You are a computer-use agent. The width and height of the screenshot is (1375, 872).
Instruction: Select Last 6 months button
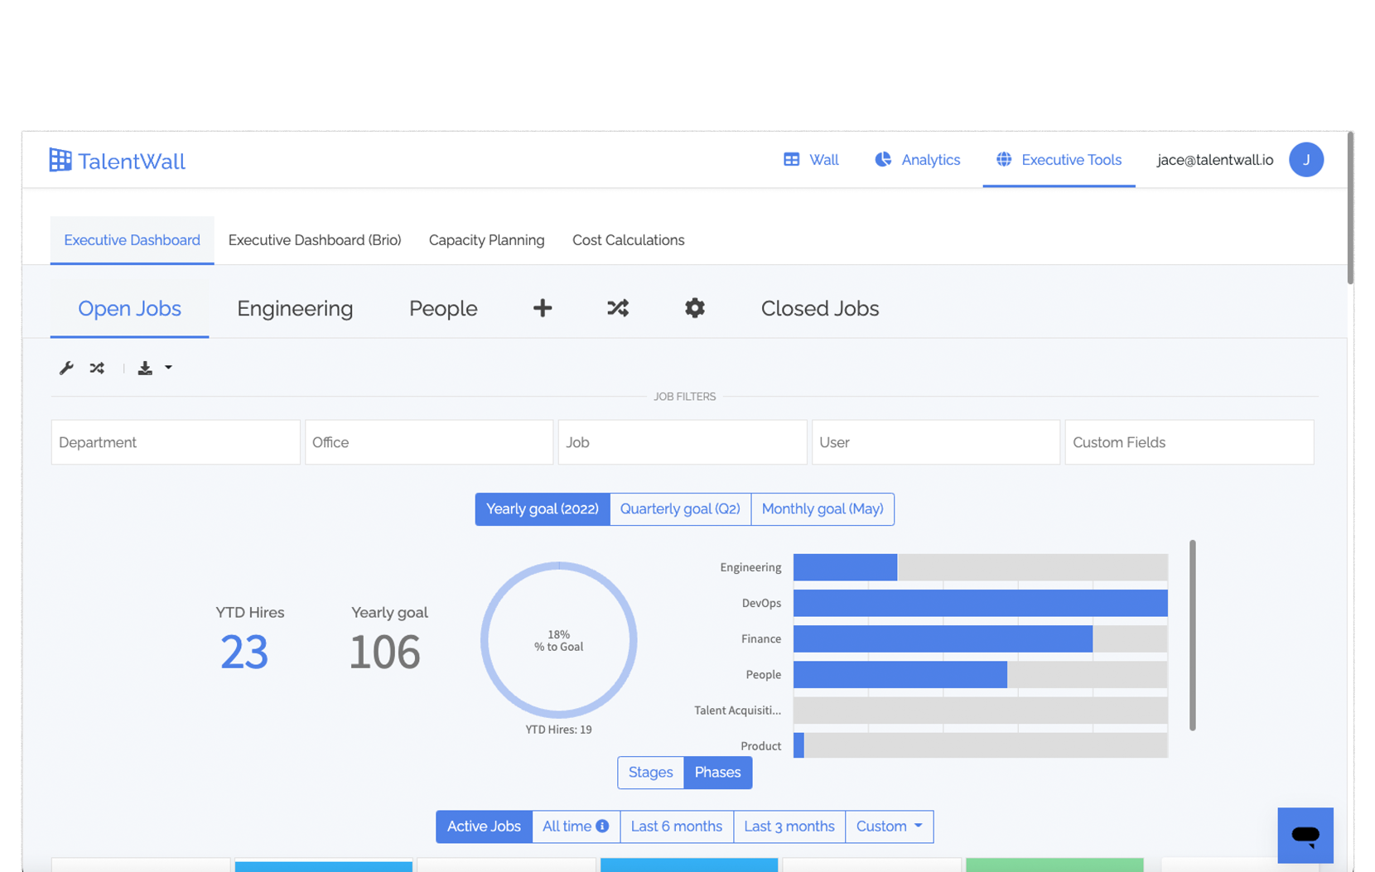pos(676,826)
